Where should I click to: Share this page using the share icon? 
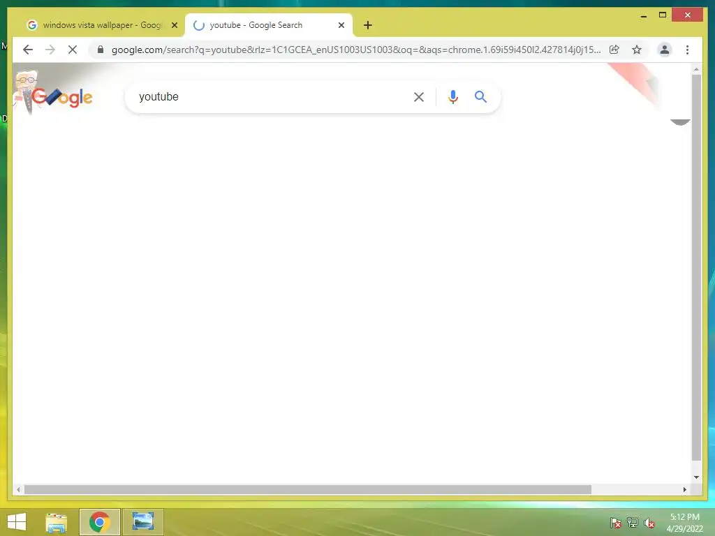coord(614,50)
